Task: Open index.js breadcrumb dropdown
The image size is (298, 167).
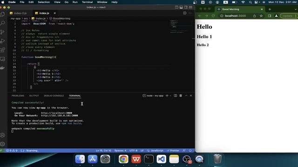Action: click(39, 19)
